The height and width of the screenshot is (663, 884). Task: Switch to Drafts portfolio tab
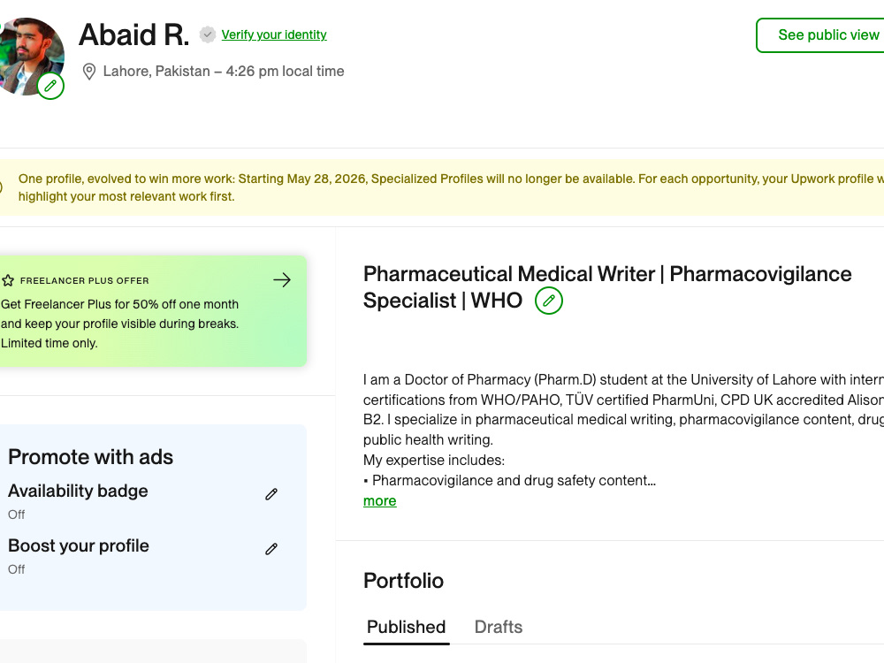[499, 627]
